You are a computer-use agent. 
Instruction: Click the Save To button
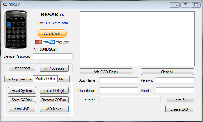180,99
